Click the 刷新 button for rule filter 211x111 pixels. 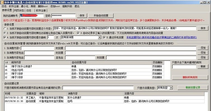coord(203,66)
